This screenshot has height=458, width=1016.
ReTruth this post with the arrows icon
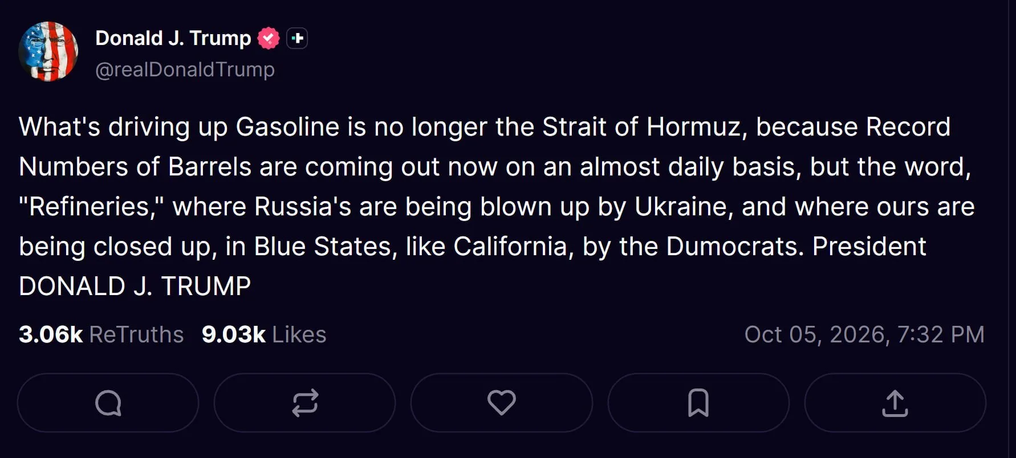pos(304,403)
